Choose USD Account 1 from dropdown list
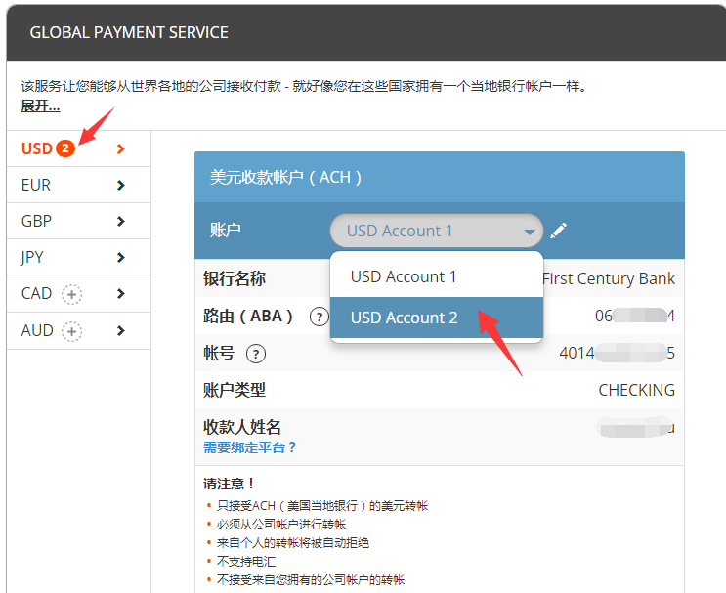Viewport: 726px width, 593px height. (436, 276)
